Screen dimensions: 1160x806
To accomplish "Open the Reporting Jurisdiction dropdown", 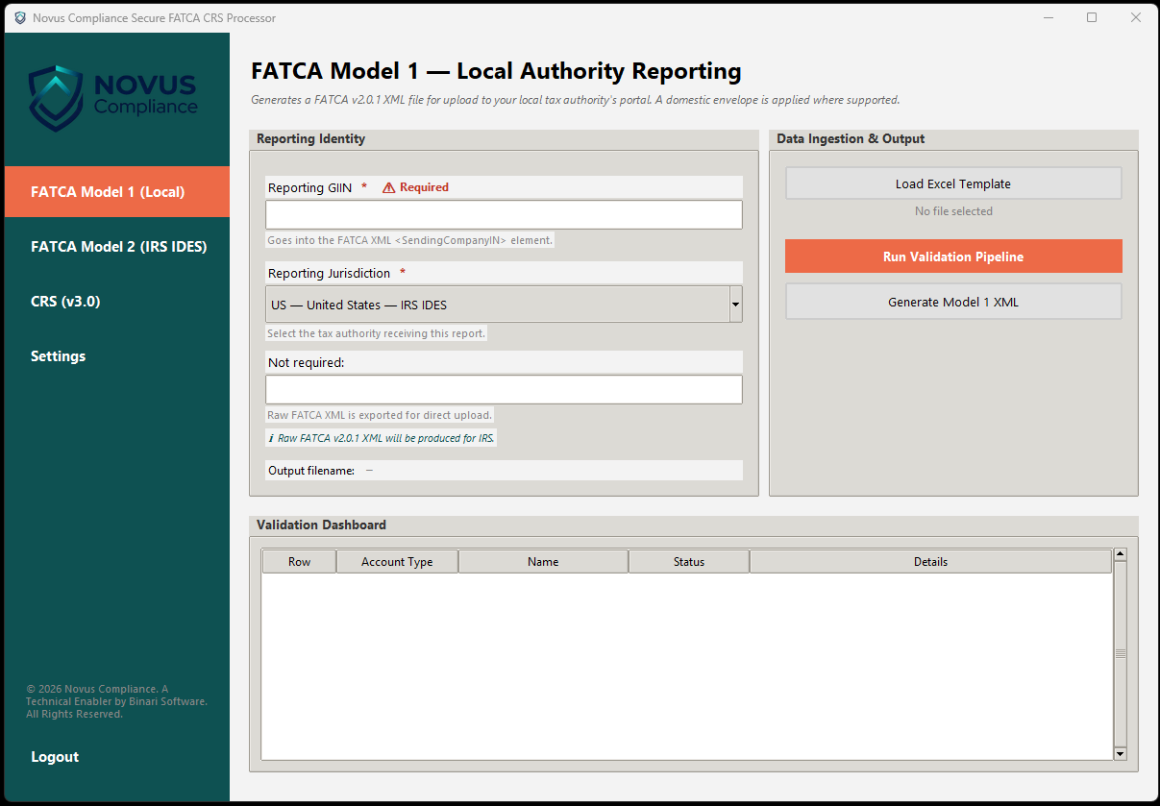I will [x=504, y=305].
